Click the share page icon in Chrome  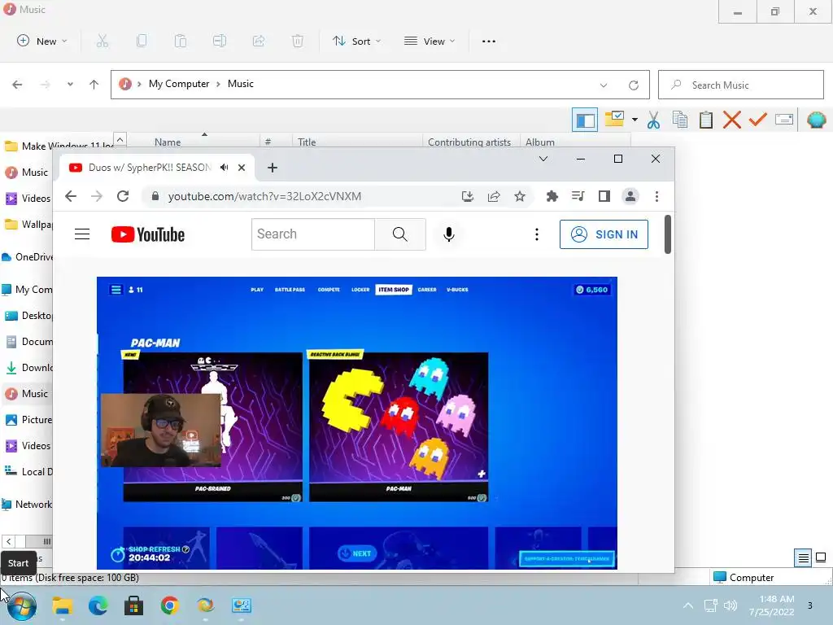(x=494, y=197)
